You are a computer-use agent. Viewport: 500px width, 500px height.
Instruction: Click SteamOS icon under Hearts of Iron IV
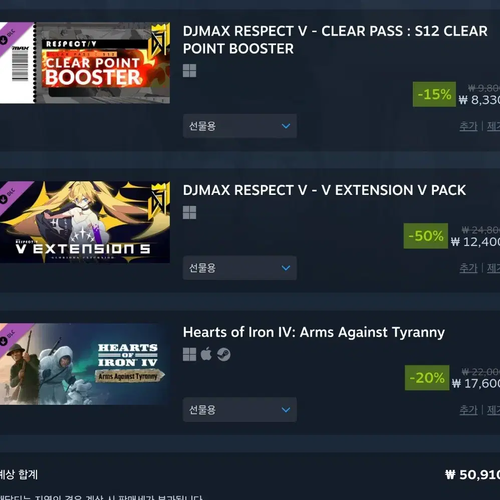223,354
